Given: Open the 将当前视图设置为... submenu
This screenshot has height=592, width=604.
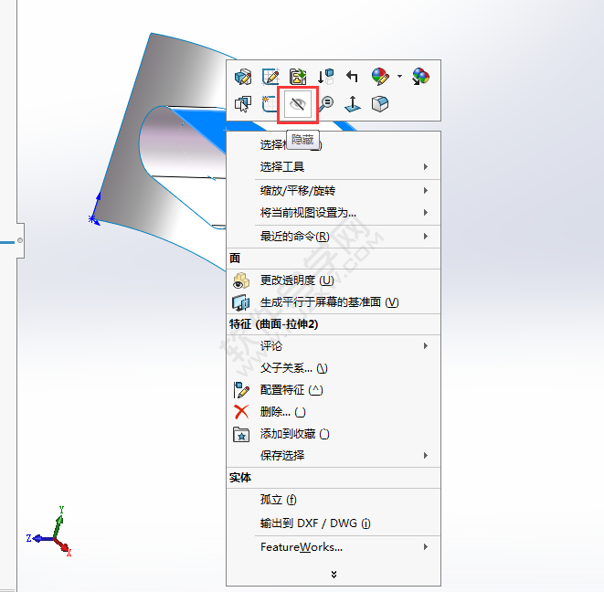Looking at the screenshot, I should [334, 213].
